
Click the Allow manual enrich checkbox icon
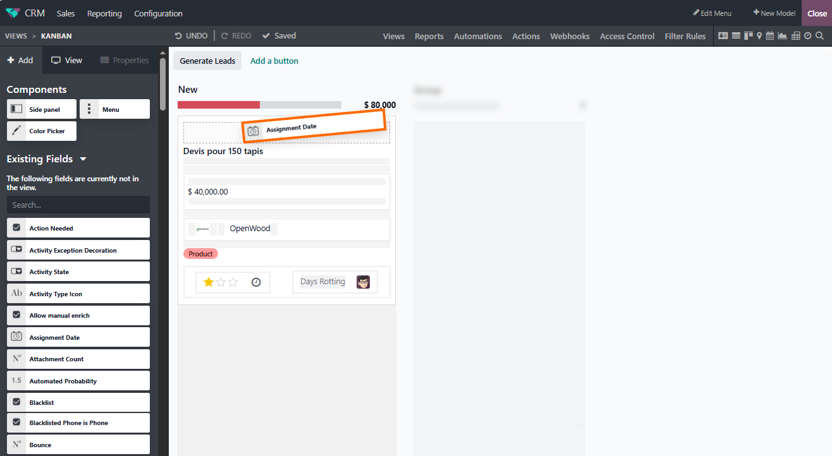pos(17,315)
